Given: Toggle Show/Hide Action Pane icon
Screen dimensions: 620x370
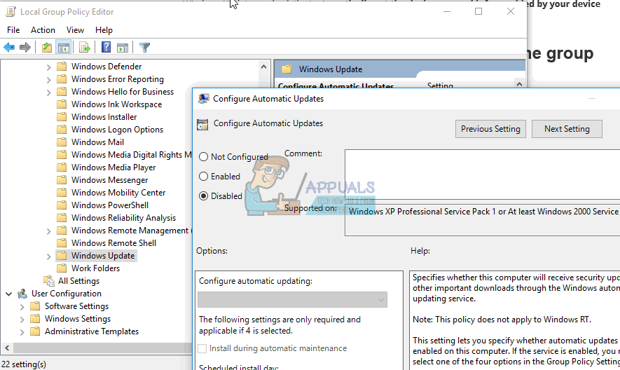Looking at the screenshot, I should tap(123, 48).
